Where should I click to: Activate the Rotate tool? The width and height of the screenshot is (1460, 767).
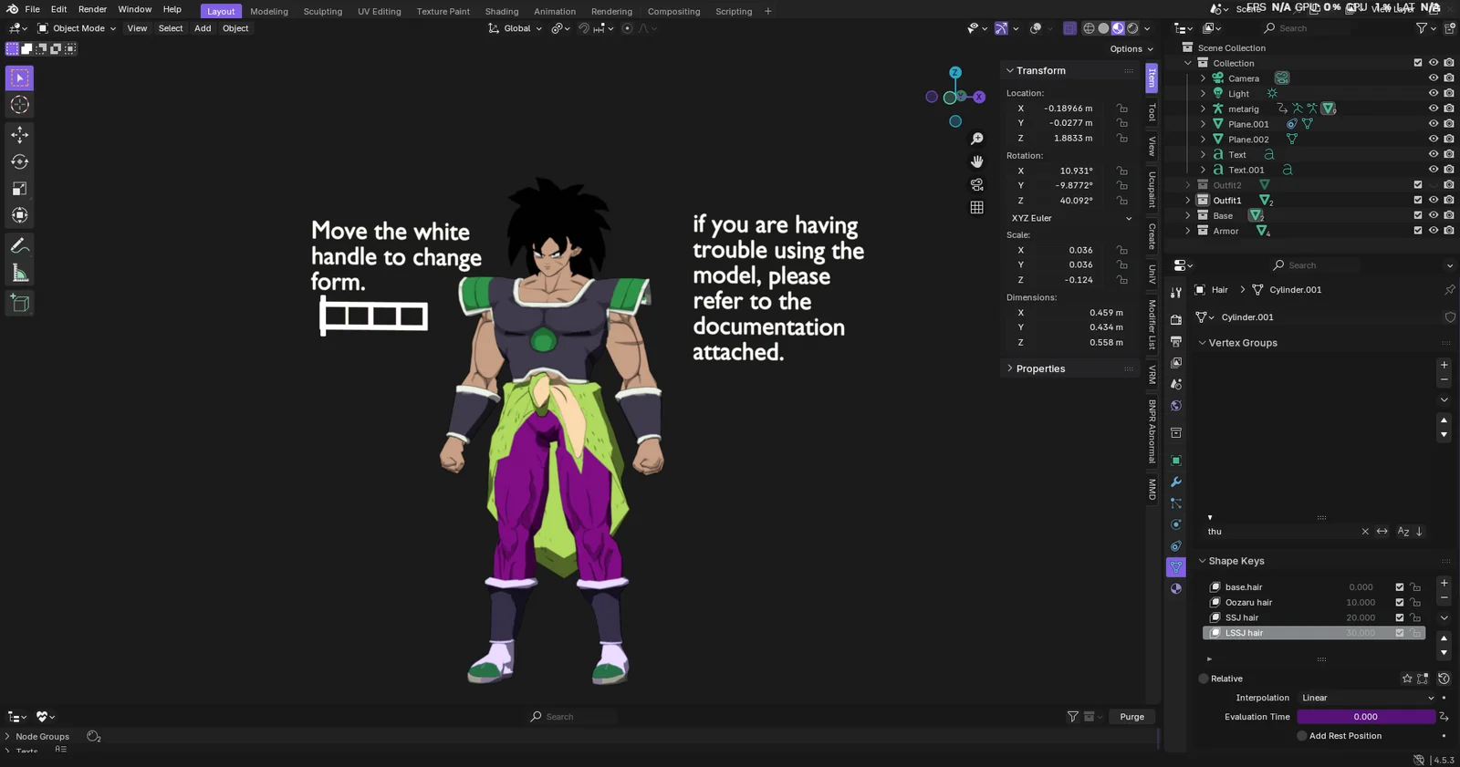(19, 162)
